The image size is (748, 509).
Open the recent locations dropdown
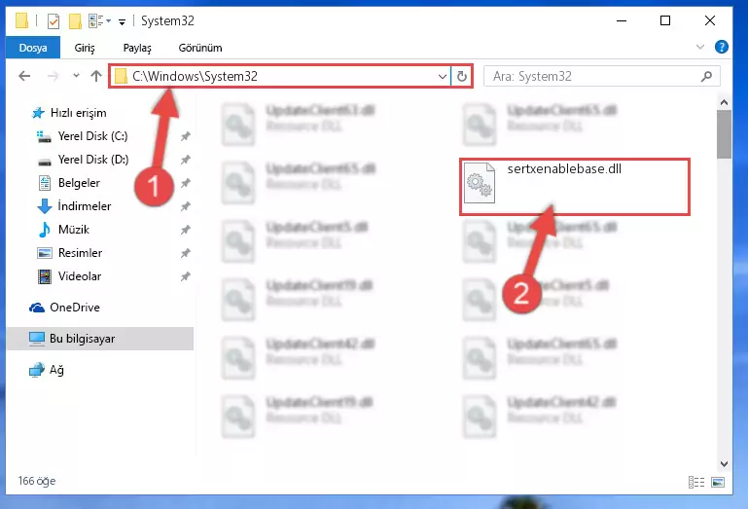pyautogui.click(x=76, y=76)
